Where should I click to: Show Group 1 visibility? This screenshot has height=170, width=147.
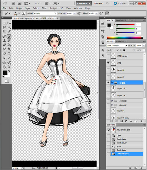(x=108, y=105)
